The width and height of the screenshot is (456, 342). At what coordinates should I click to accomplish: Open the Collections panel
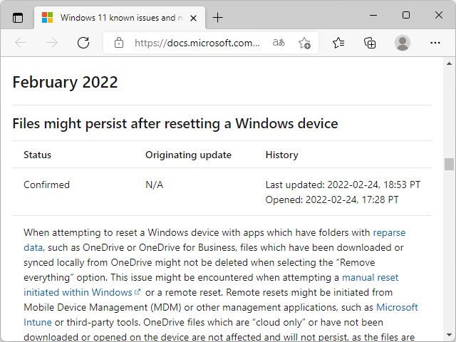pos(370,43)
